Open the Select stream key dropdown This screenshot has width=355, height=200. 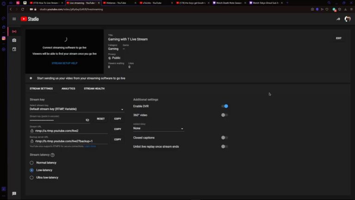point(77,109)
